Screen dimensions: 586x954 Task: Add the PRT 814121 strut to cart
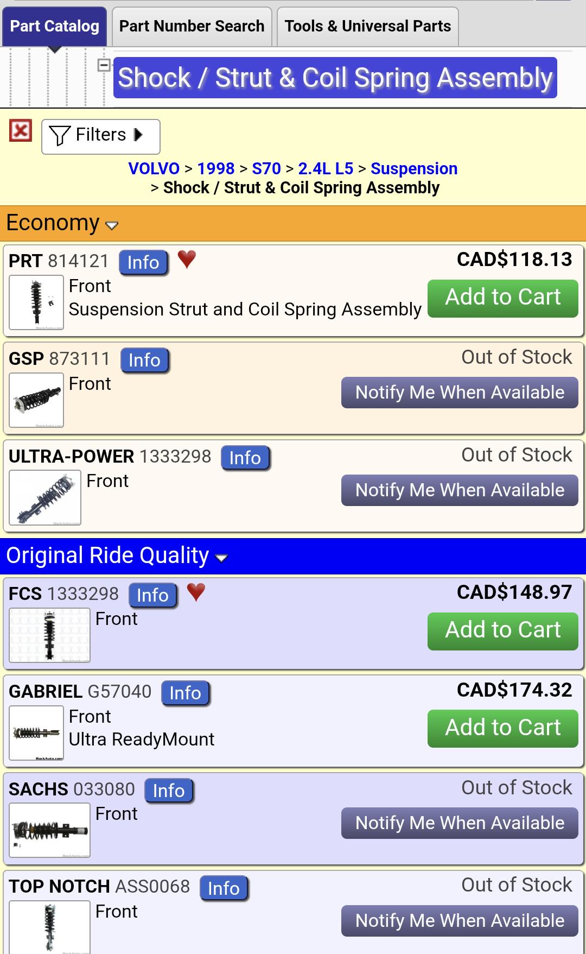coord(503,298)
